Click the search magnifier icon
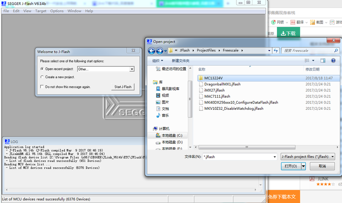 [336, 50]
